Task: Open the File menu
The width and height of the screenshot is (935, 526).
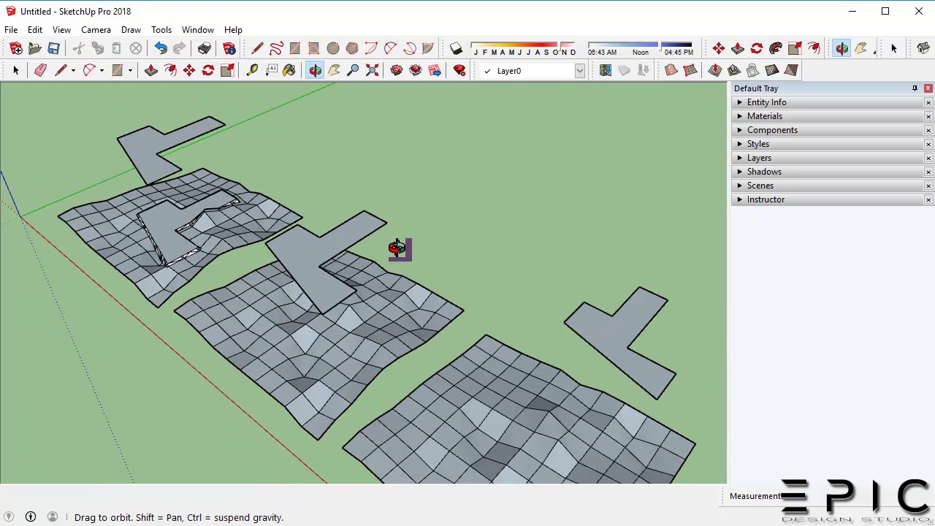Action: click(x=11, y=30)
